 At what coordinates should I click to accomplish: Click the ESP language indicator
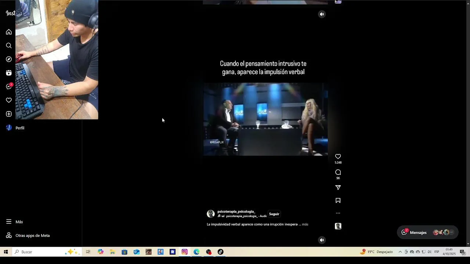click(x=437, y=252)
